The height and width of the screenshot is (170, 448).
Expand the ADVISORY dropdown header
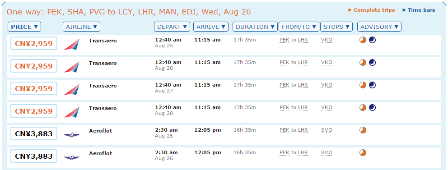(x=379, y=27)
